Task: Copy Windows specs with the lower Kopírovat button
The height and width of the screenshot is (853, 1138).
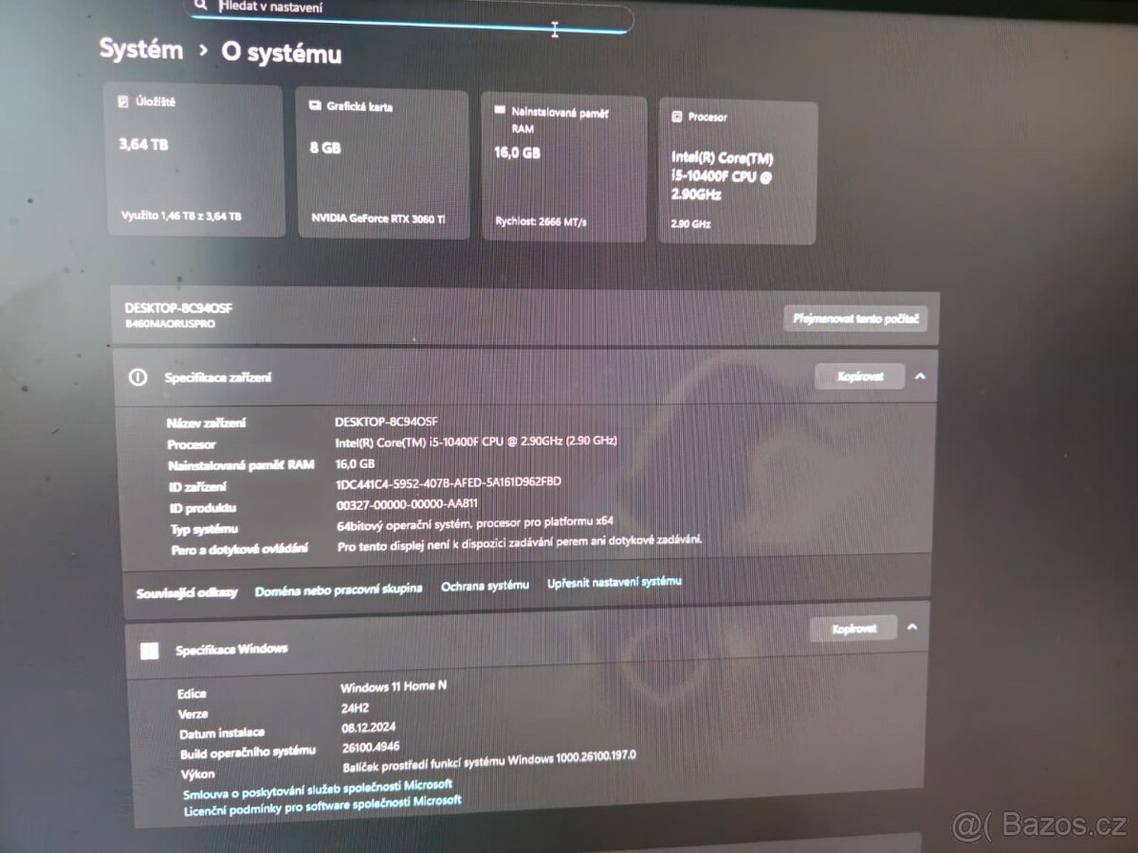Action: (852, 626)
